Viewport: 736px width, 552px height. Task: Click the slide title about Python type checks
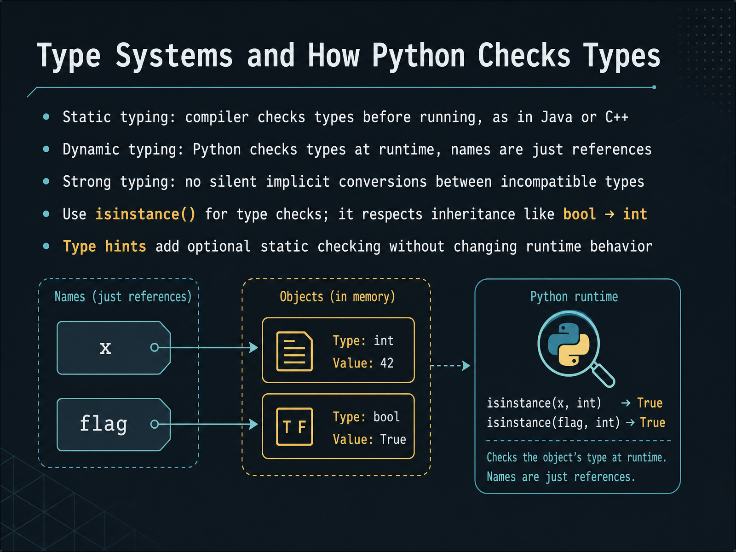point(349,57)
